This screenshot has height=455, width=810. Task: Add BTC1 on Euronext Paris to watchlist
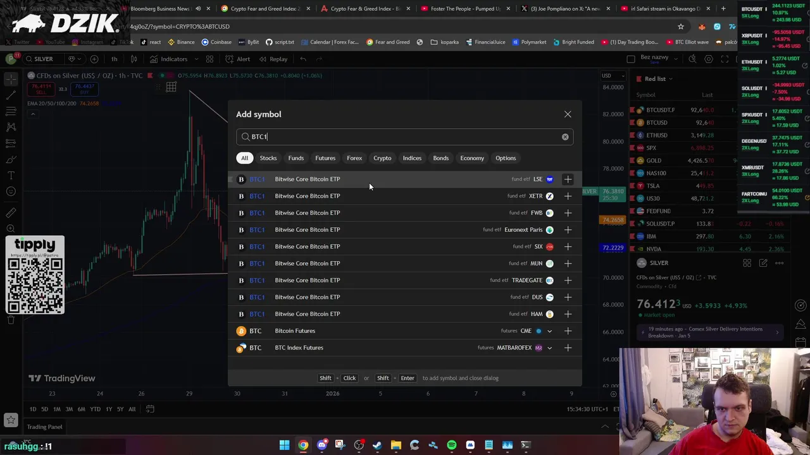point(568,230)
